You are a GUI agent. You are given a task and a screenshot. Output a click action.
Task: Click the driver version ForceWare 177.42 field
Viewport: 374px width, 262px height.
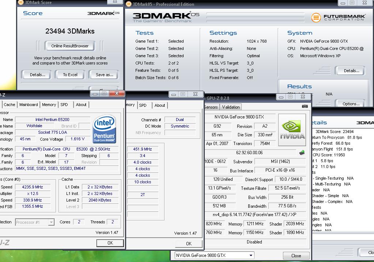point(255,215)
